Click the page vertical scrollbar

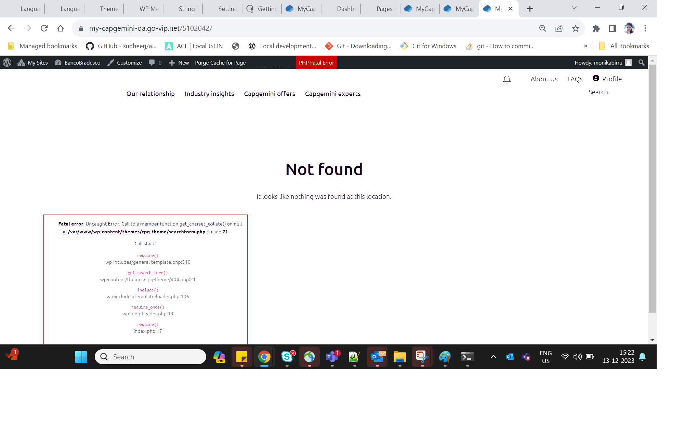tap(652, 188)
